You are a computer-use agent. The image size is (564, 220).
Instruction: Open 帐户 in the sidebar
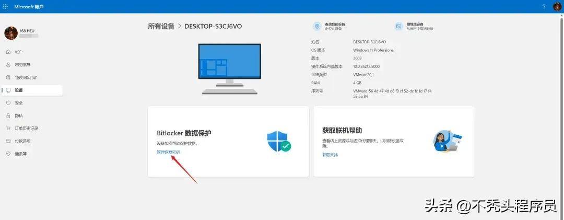(x=19, y=52)
